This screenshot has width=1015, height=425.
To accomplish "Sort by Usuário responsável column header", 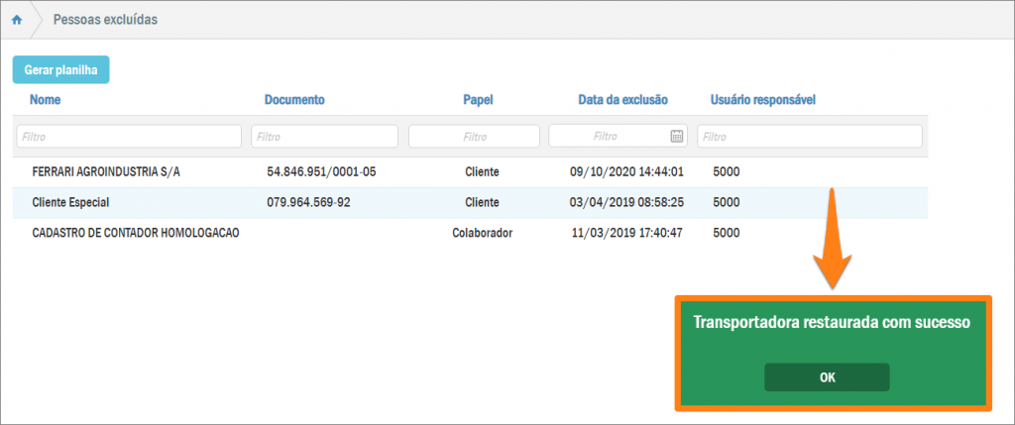I will (x=762, y=100).
